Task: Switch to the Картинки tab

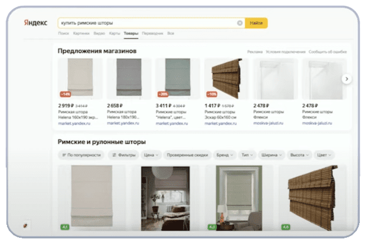Action: point(81,33)
